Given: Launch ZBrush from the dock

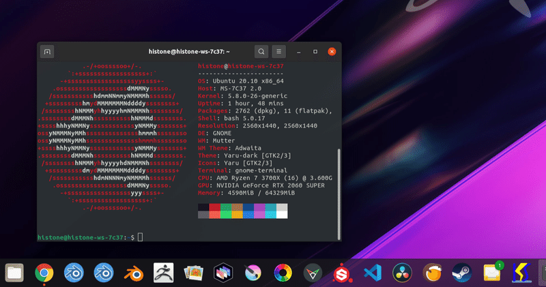Looking at the screenshot, I should click(x=163, y=273).
